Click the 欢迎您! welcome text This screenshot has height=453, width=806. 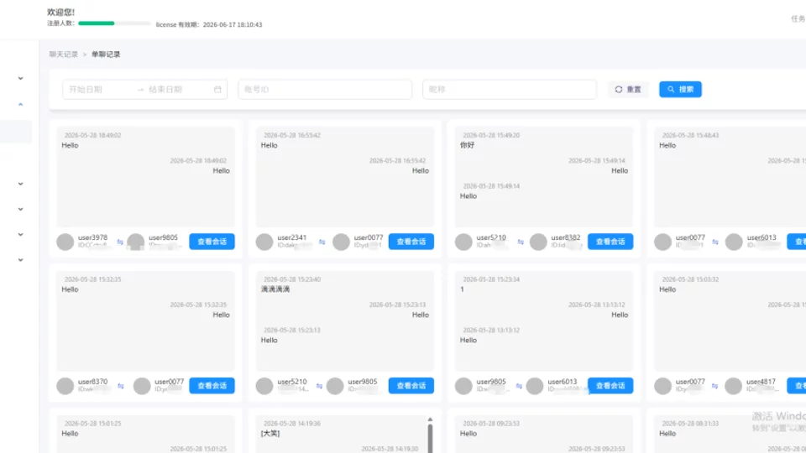pyautogui.click(x=60, y=12)
